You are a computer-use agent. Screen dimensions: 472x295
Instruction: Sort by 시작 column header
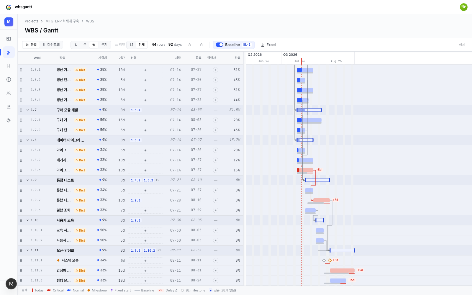click(x=178, y=58)
